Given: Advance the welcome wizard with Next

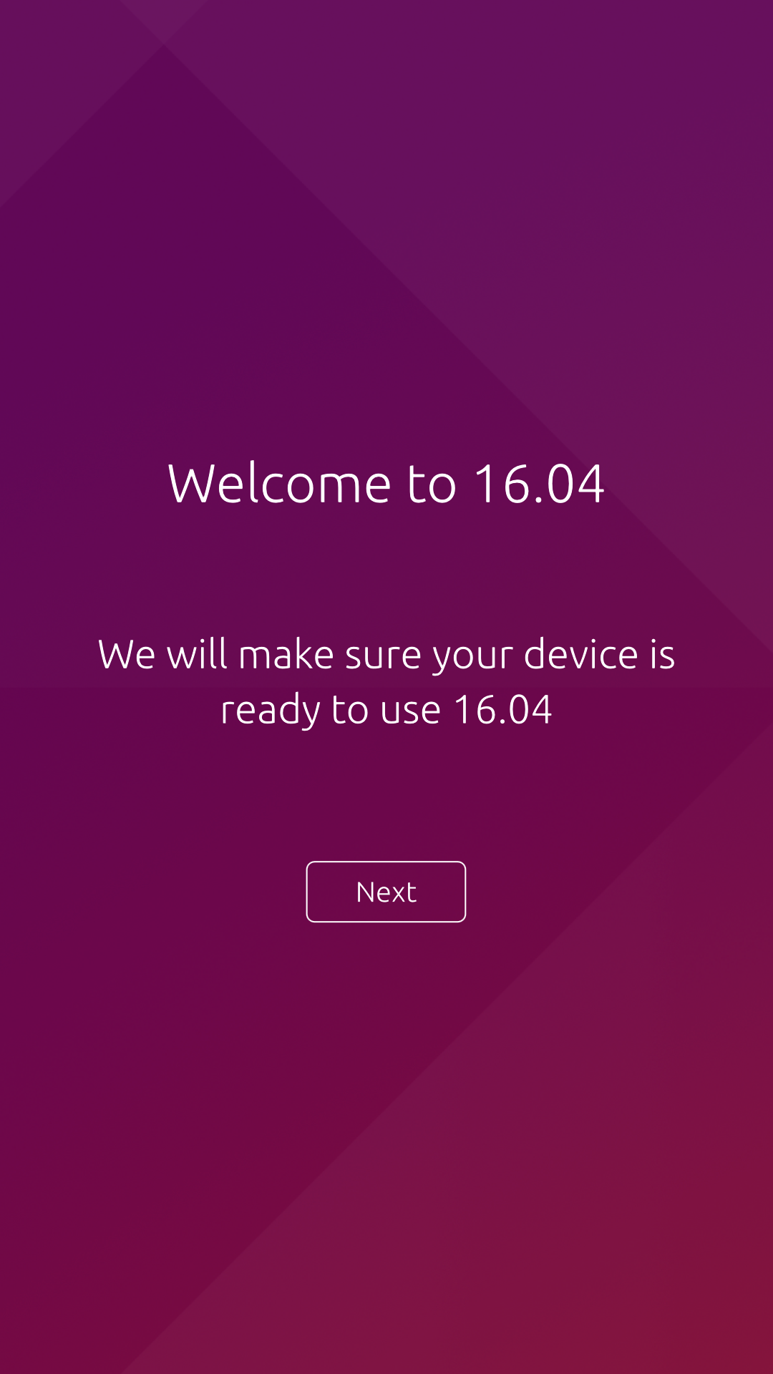Looking at the screenshot, I should pos(386,892).
